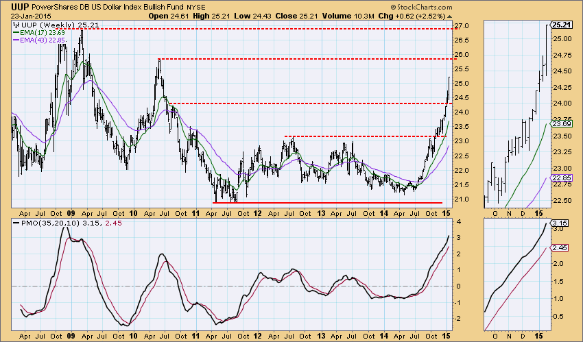Click the 24.75 label on zoomed panel axis

562,55
